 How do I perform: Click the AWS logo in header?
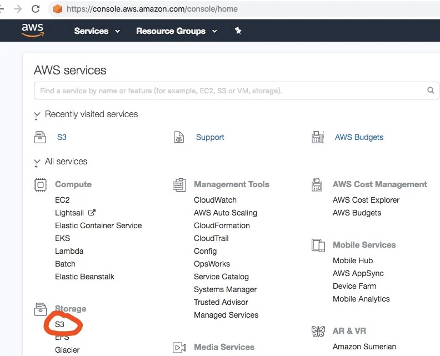pyautogui.click(x=33, y=31)
